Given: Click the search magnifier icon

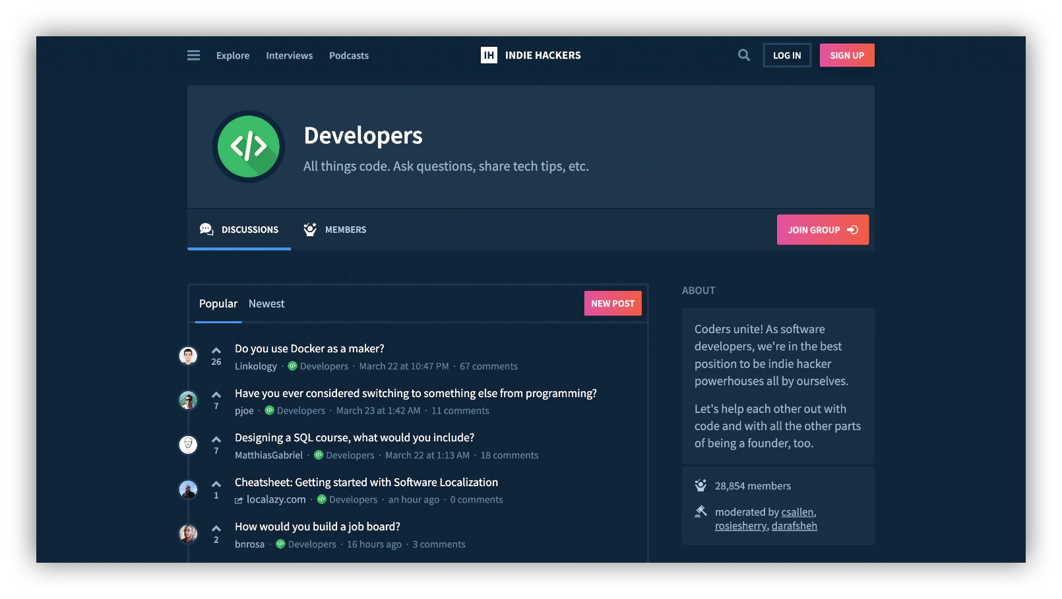Looking at the screenshot, I should pos(744,55).
